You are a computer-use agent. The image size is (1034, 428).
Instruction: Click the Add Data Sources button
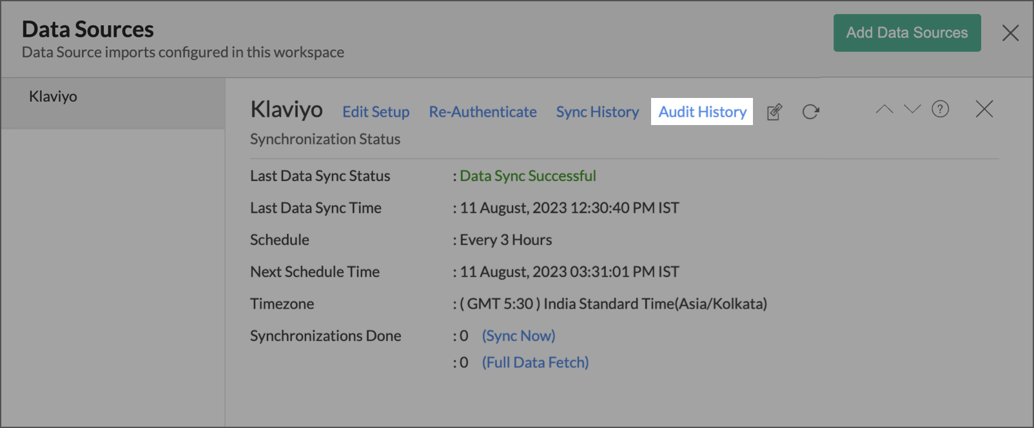(907, 33)
